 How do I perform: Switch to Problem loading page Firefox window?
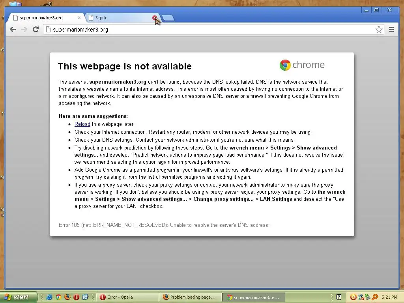click(190, 297)
